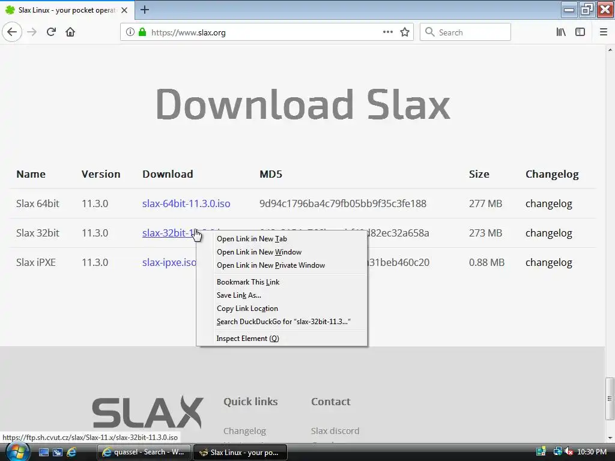Click the slax-32bit download link
Screen dimensions: 615x461
click(168, 233)
